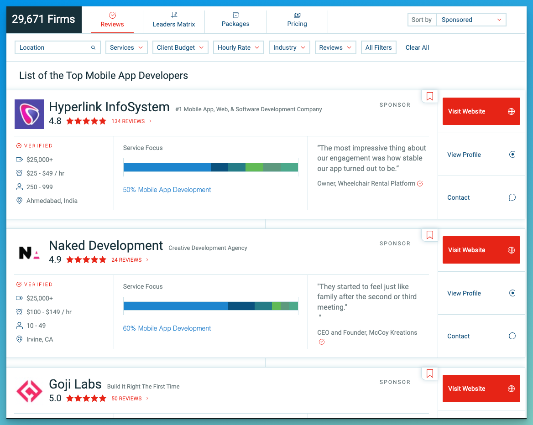Click Goji Labs five-star rating
This screenshot has width=533, height=425.
[x=86, y=399]
